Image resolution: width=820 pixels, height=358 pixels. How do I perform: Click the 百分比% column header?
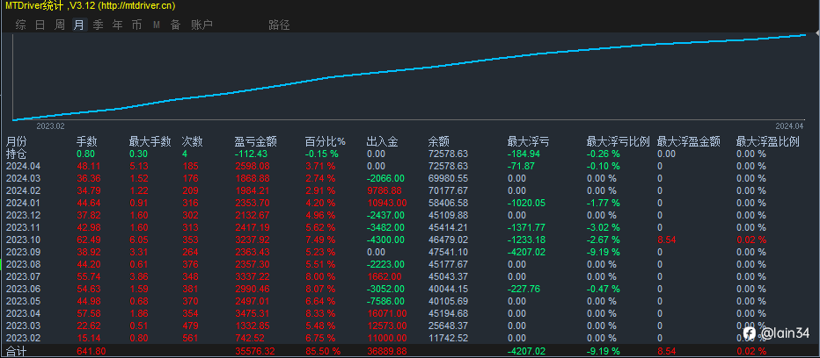pos(326,141)
